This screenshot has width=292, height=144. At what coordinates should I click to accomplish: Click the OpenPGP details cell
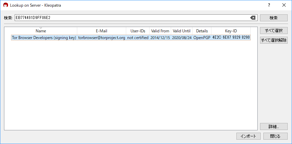tap(202, 37)
